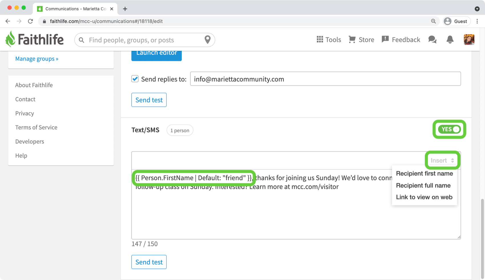This screenshot has width=485, height=280.
Task: Open the notifications bell
Action: [450, 39]
